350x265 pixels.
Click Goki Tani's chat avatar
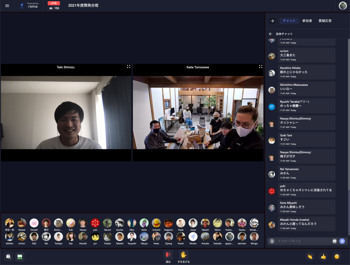[272, 140]
